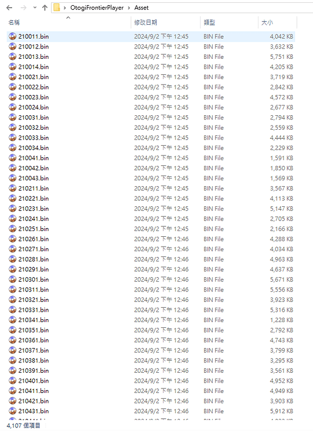Open the recent locations dropdown chevron
The height and width of the screenshot is (431, 313).
pyautogui.click(x=35, y=7)
